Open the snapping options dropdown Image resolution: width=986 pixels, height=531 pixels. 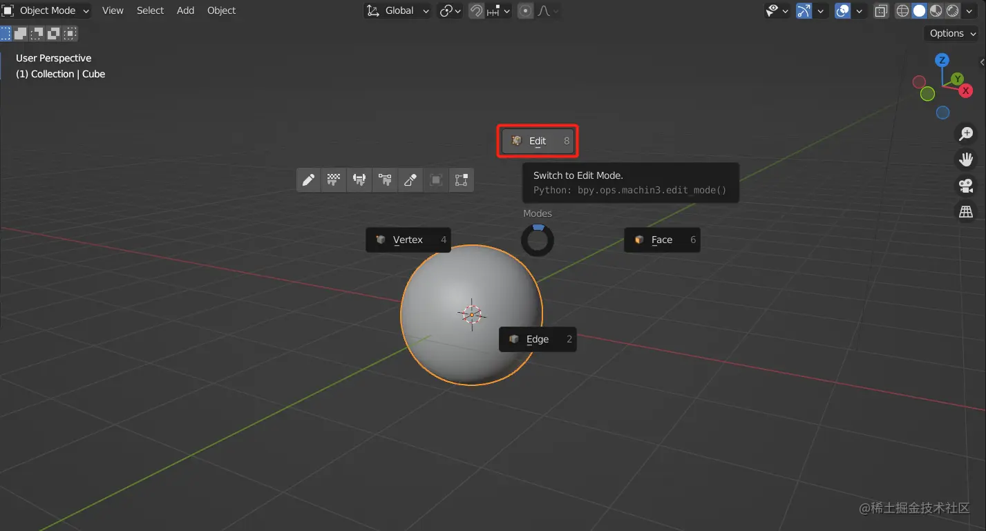coord(498,10)
